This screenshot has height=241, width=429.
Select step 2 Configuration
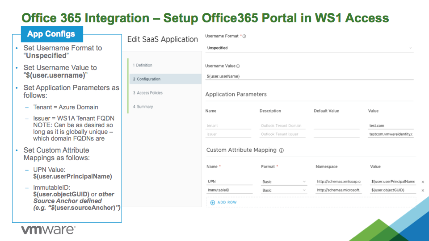(x=165, y=79)
